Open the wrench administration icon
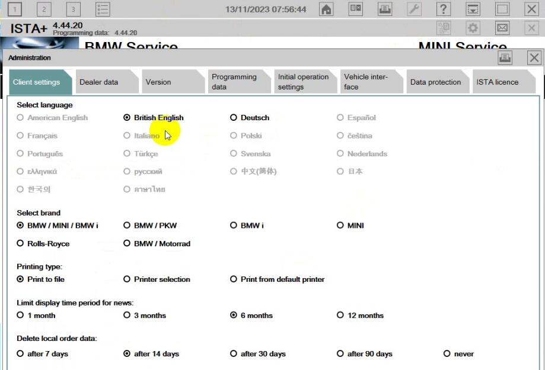The height and width of the screenshot is (370, 545). click(414, 9)
